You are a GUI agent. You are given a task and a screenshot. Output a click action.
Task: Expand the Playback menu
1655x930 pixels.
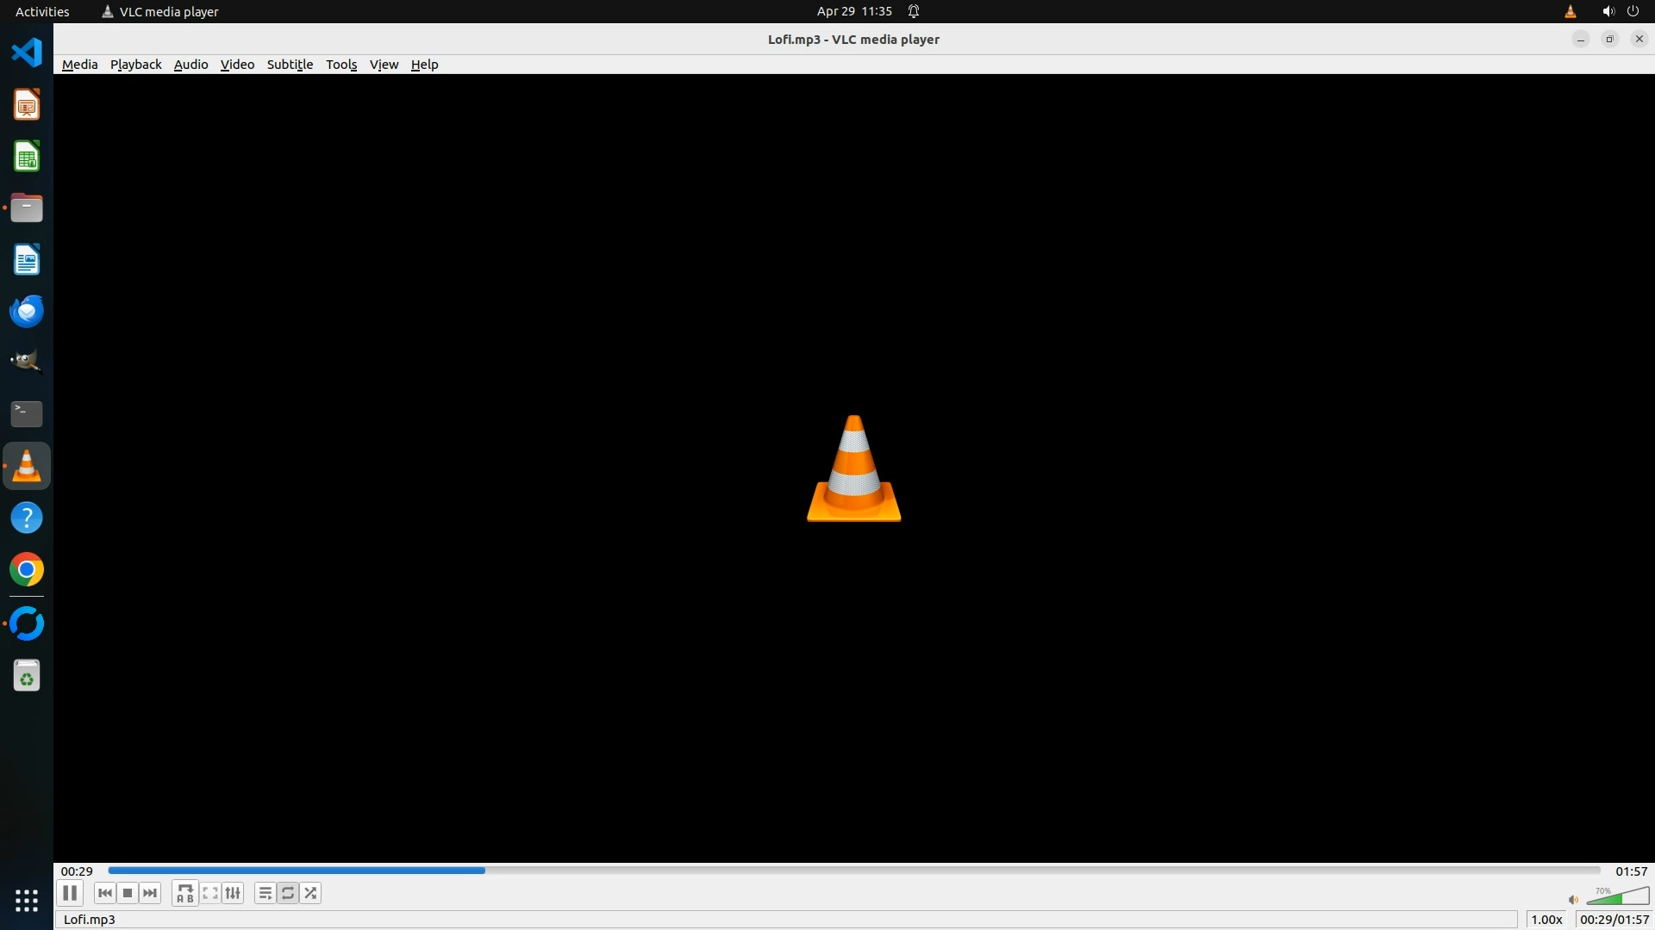click(135, 65)
